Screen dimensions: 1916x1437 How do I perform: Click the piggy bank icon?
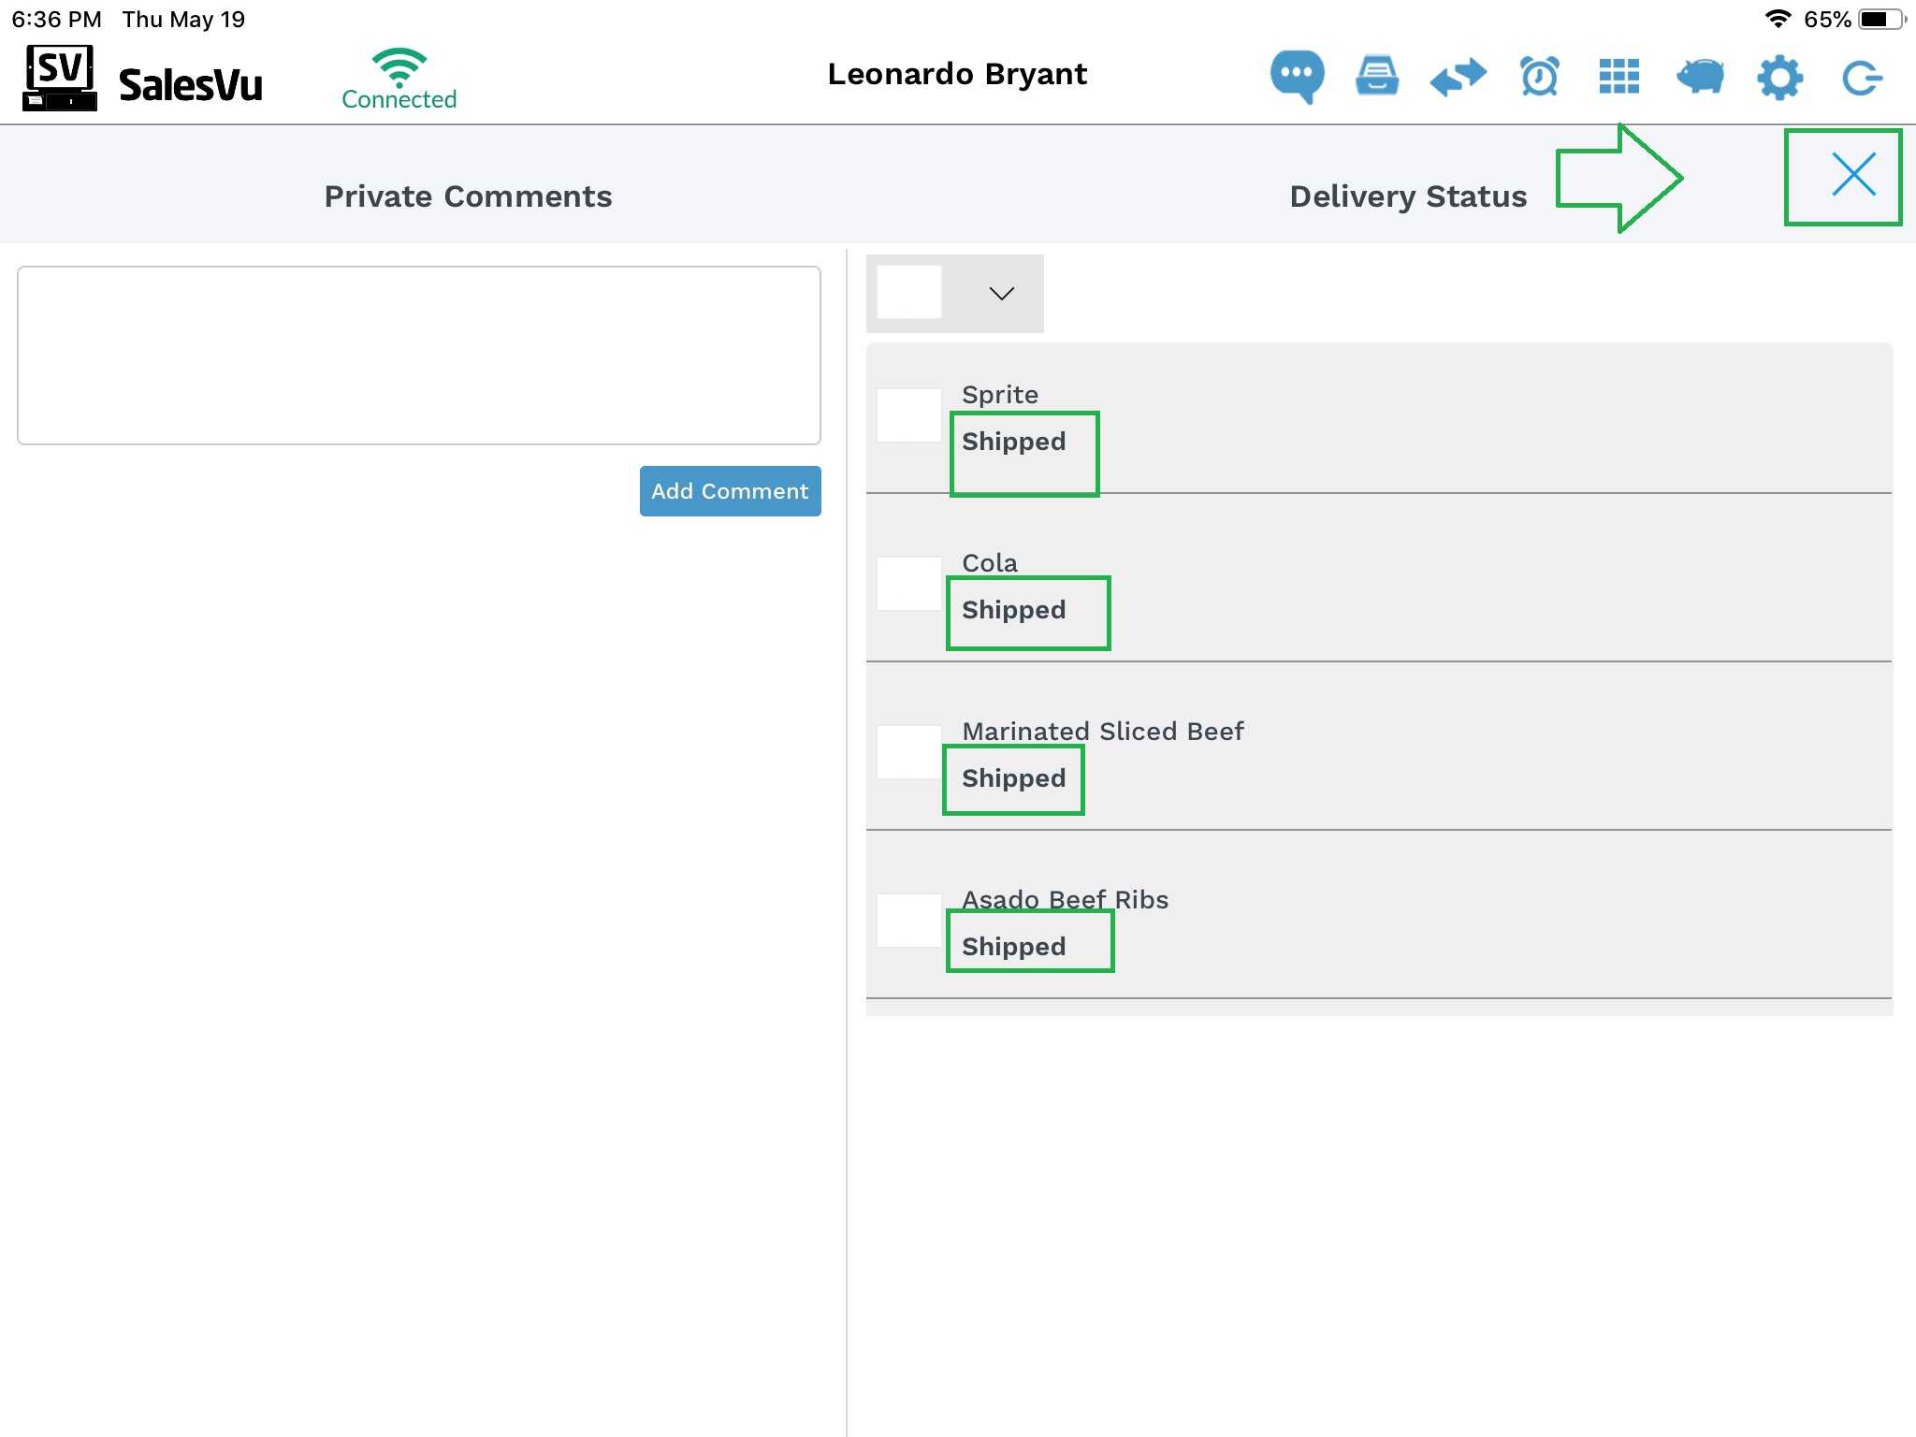tap(1700, 77)
